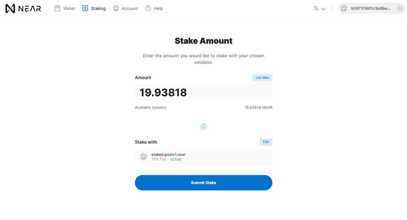This screenshot has height=220, width=407.
Task: Open the account dropdown arrow
Action: click(400, 8)
